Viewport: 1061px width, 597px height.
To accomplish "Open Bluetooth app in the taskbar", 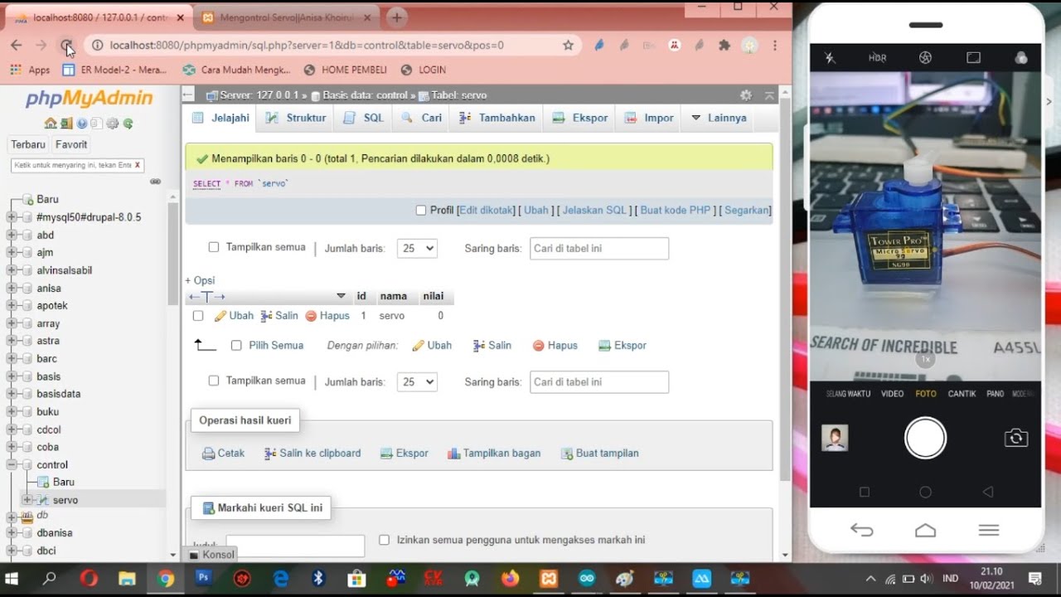I will click(318, 579).
